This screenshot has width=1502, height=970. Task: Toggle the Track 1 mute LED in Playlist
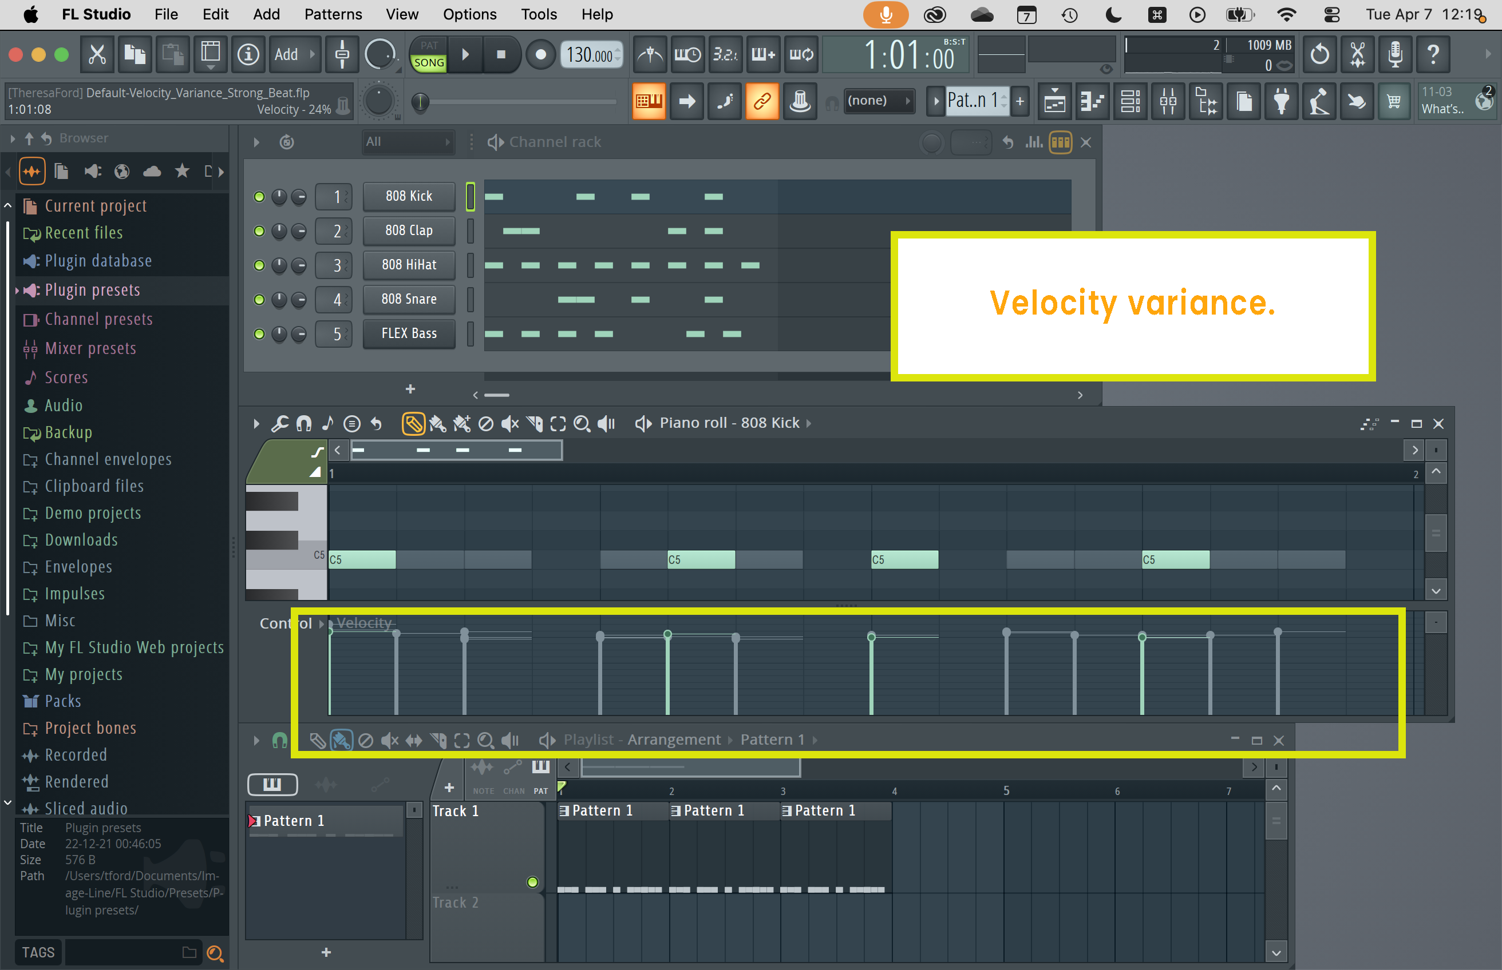pos(532,882)
